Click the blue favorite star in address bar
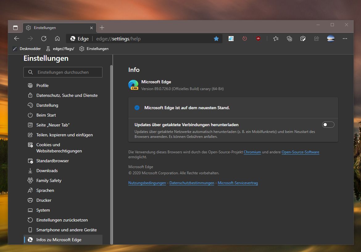The image size is (361, 252). point(216,39)
